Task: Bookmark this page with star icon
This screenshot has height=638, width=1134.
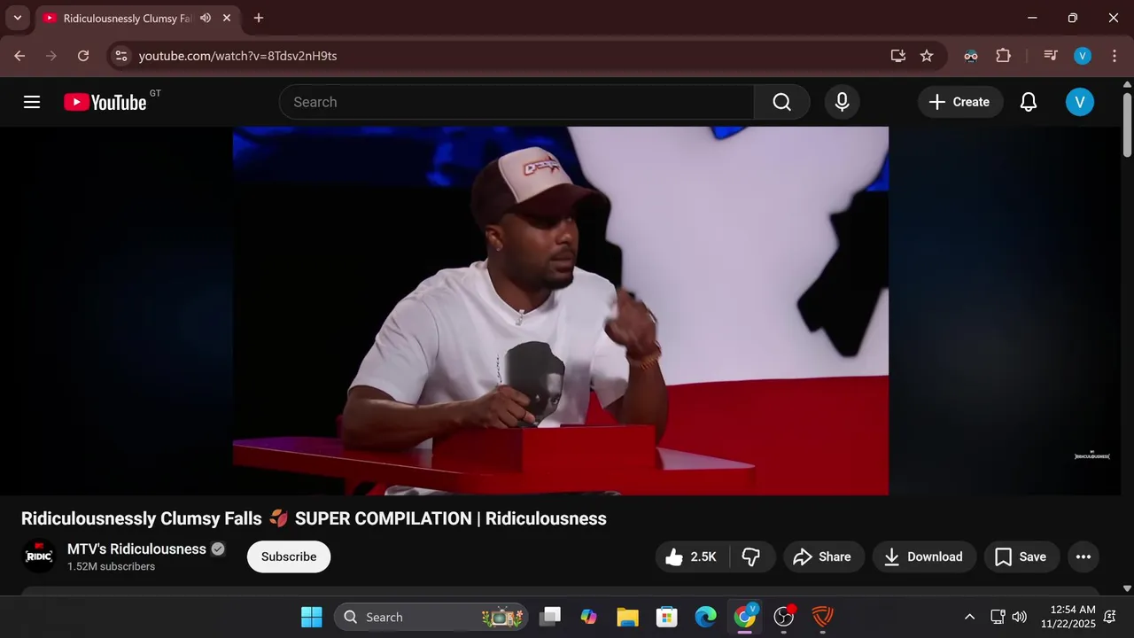Action: click(927, 56)
